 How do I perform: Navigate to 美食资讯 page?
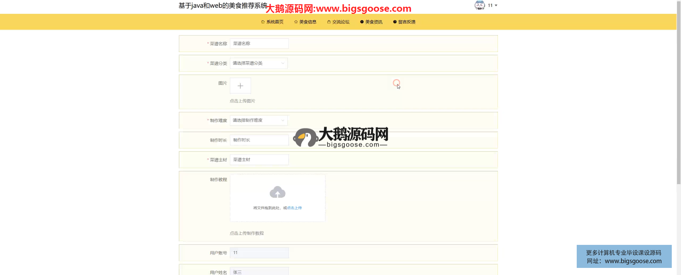(373, 22)
